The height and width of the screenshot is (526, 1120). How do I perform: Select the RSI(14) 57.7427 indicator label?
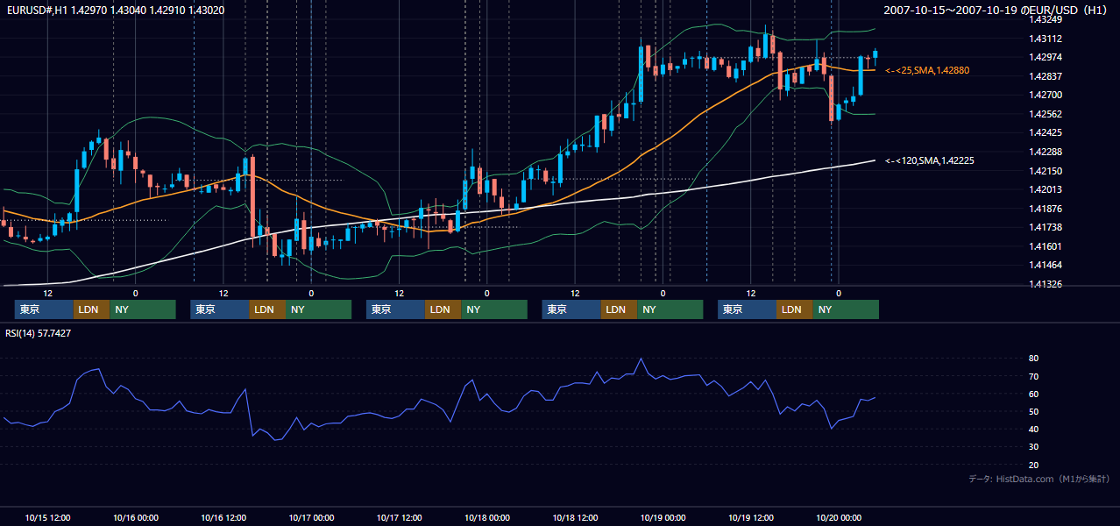tap(39, 333)
